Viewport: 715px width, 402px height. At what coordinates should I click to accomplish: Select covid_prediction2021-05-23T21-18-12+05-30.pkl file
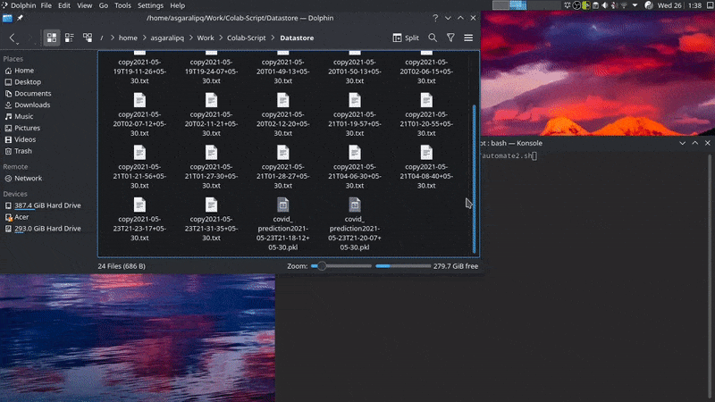click(282, 224)
